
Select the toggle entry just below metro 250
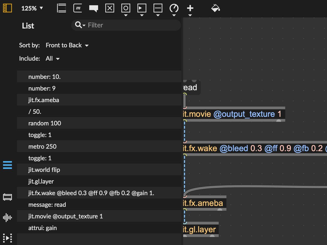pyautogui.click(x=40, y=158)
